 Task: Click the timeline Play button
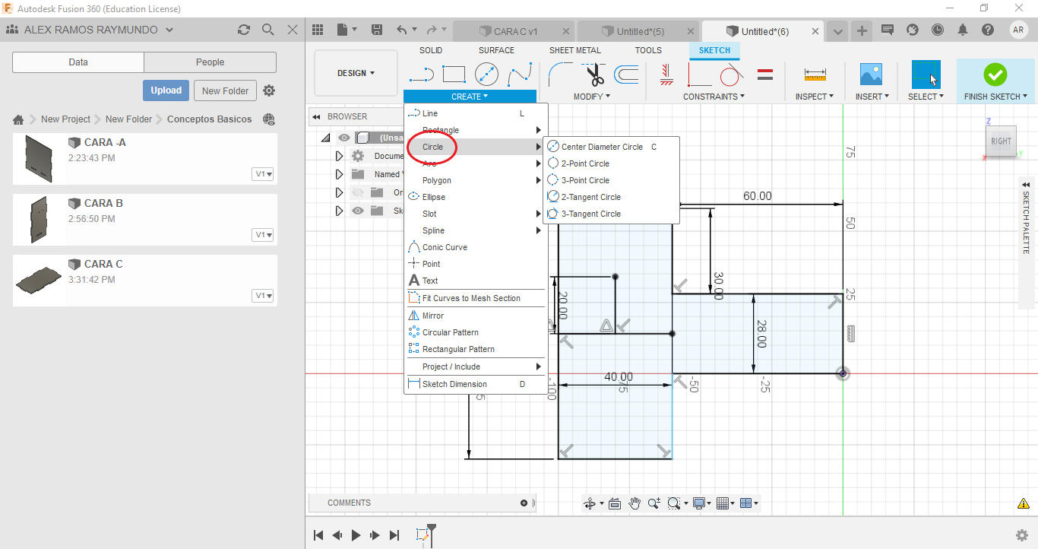(x=356, y=535)
